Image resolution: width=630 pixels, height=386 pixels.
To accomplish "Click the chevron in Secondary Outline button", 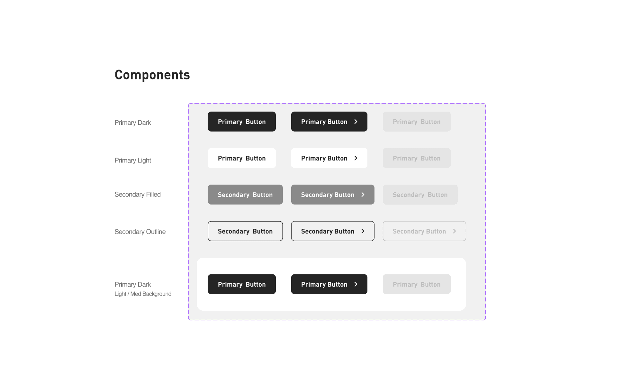I will click(x=363, y=231).
